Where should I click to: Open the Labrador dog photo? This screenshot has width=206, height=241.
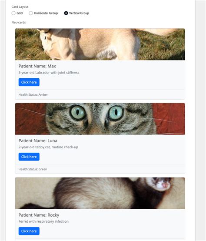(x=100, y=44)
